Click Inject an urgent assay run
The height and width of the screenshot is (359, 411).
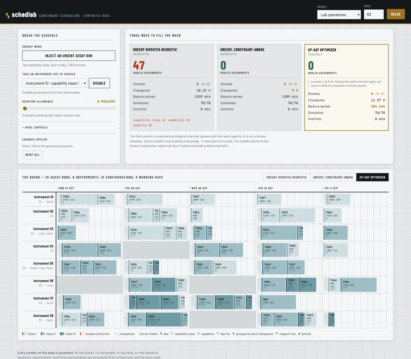point(69,56)
